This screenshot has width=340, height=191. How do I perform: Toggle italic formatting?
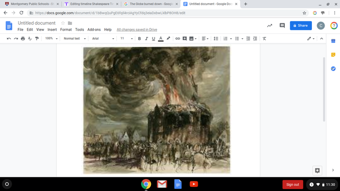point(147,39)
